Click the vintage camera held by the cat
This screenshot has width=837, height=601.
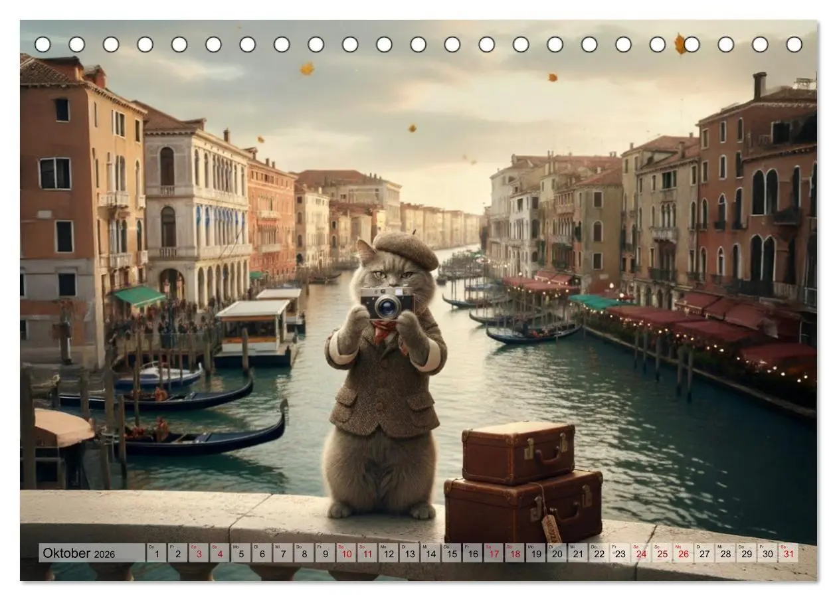click(x=387, y=302)
